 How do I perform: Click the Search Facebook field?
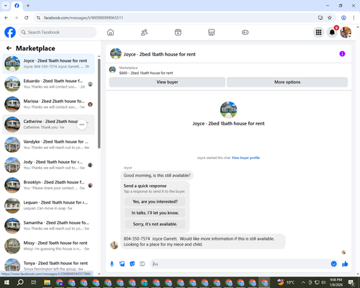[x=58, y=32]
